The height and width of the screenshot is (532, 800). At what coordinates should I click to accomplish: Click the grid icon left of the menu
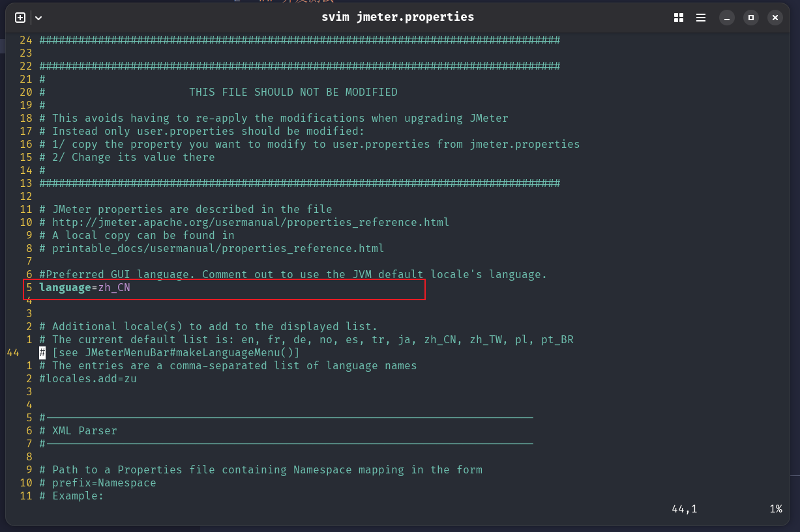678,18
